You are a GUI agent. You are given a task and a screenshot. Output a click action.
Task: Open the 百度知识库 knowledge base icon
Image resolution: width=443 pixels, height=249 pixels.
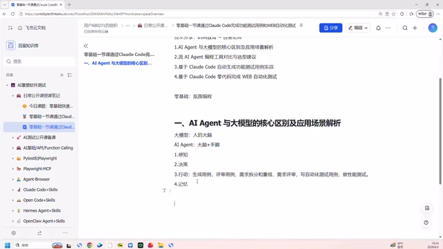pyautogui.click(x=11, y=45)
